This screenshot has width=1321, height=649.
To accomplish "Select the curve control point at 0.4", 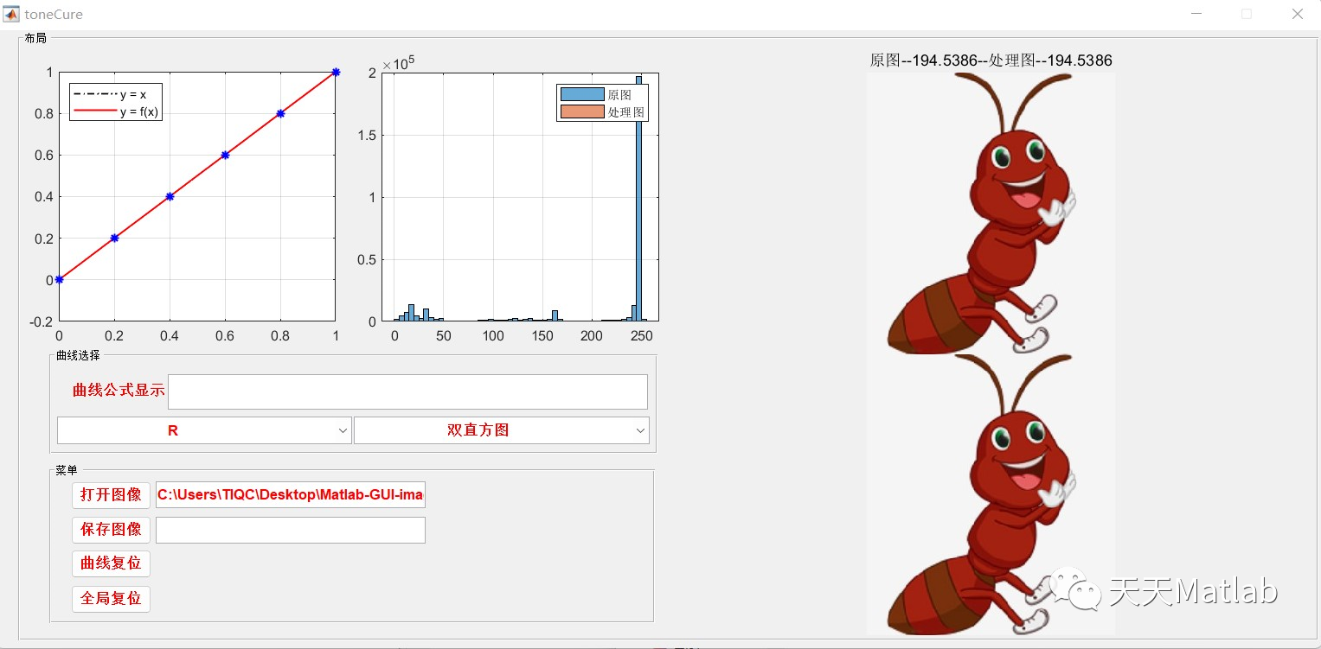I will (x=170, y=196).
